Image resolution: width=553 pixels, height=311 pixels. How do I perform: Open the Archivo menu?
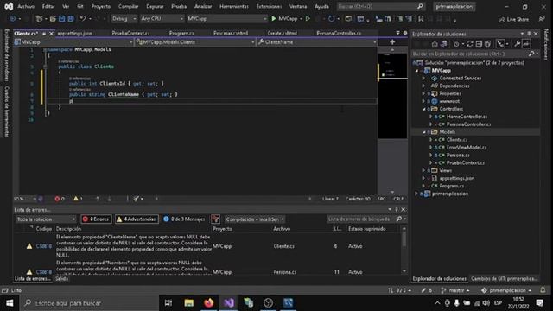(x=26, y=6)
